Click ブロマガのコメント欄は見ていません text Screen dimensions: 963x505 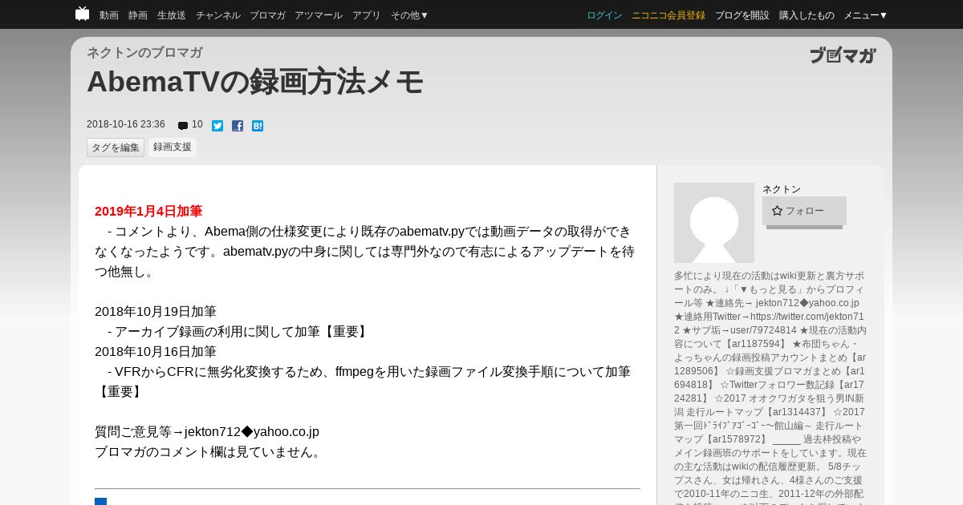click(210, 452)
